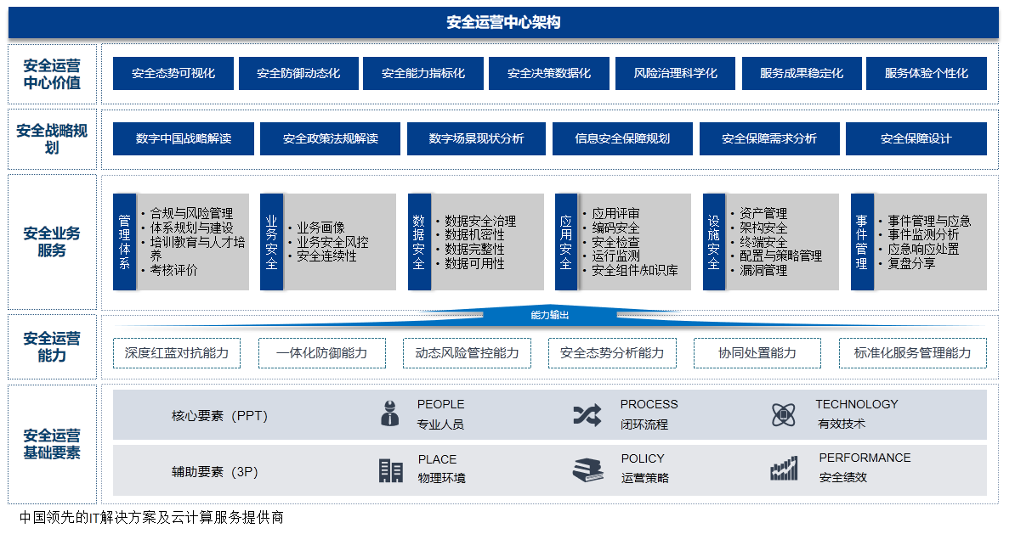Click the TECHNOLOGY atom icon
Screen dimensions: 1015x534
pyautogui.click(x=783, y=414)
